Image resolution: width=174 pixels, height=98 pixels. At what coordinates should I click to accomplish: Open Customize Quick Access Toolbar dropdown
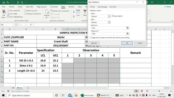(26, 2)
